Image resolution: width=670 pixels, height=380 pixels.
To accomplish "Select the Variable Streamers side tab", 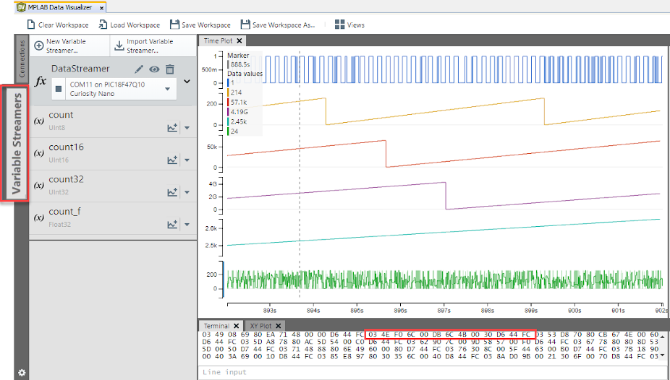I will [16, 144].
